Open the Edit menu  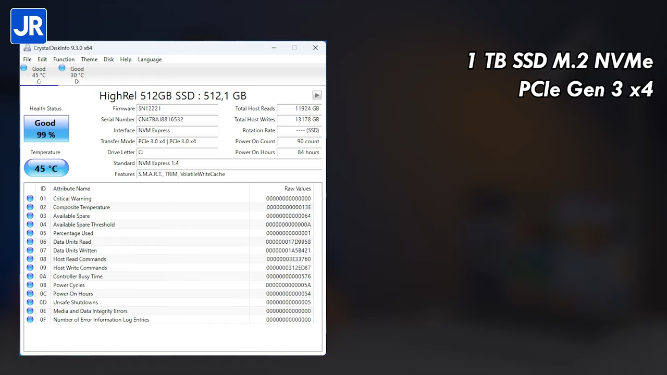[42, 59]
